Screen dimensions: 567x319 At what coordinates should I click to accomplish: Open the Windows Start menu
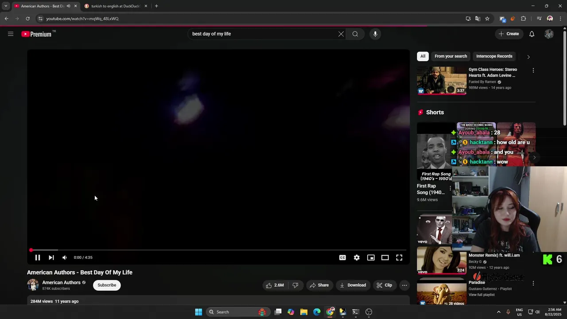198,312
